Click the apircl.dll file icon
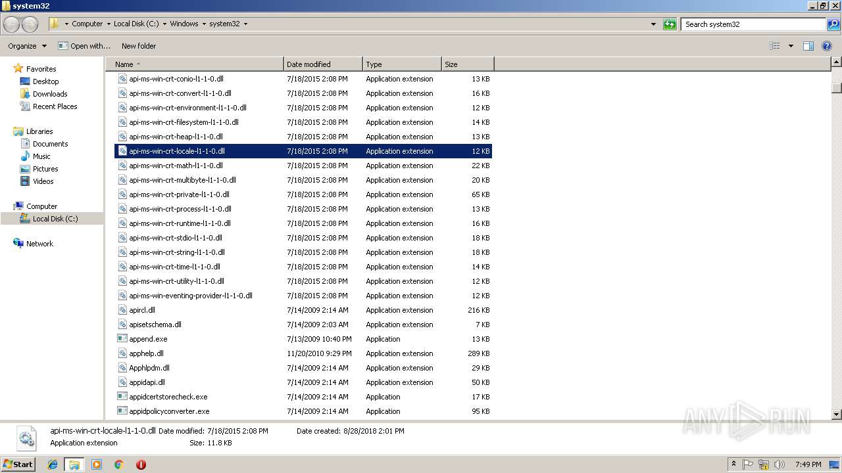 pyautogui.click(x=122, y=310)
